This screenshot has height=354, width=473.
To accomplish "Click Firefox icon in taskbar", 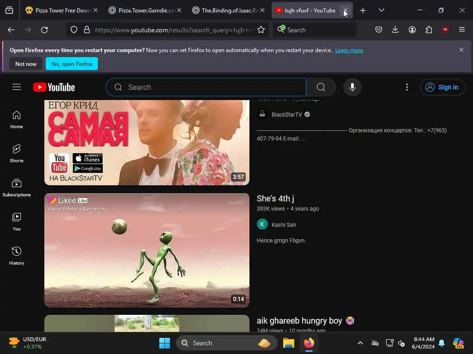I will point(309,343).
